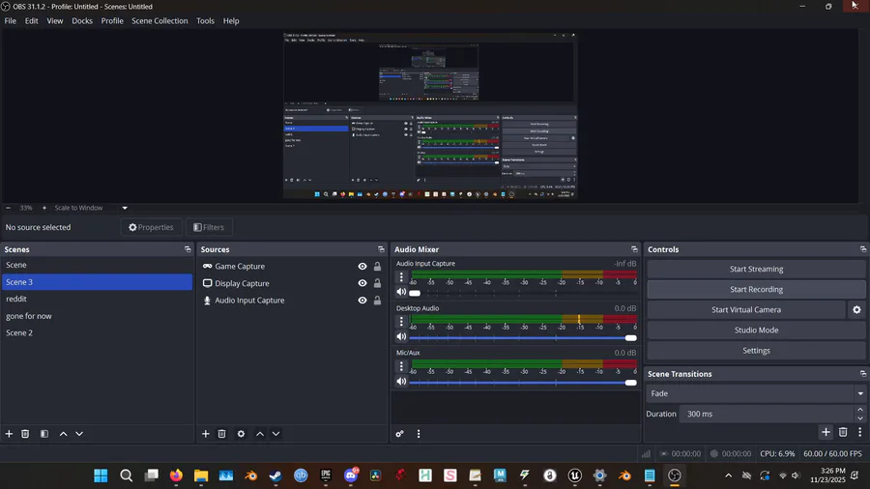Hide the Game Capture source

[362, 266]
